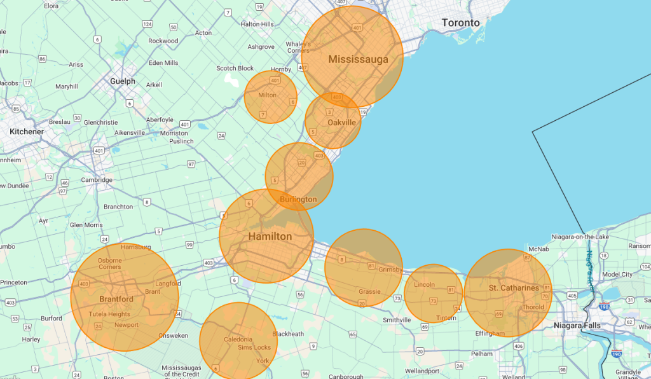Click the Grimsby label in the circle
This screenshot has width=651, height=379.
(x=390, y=270)
